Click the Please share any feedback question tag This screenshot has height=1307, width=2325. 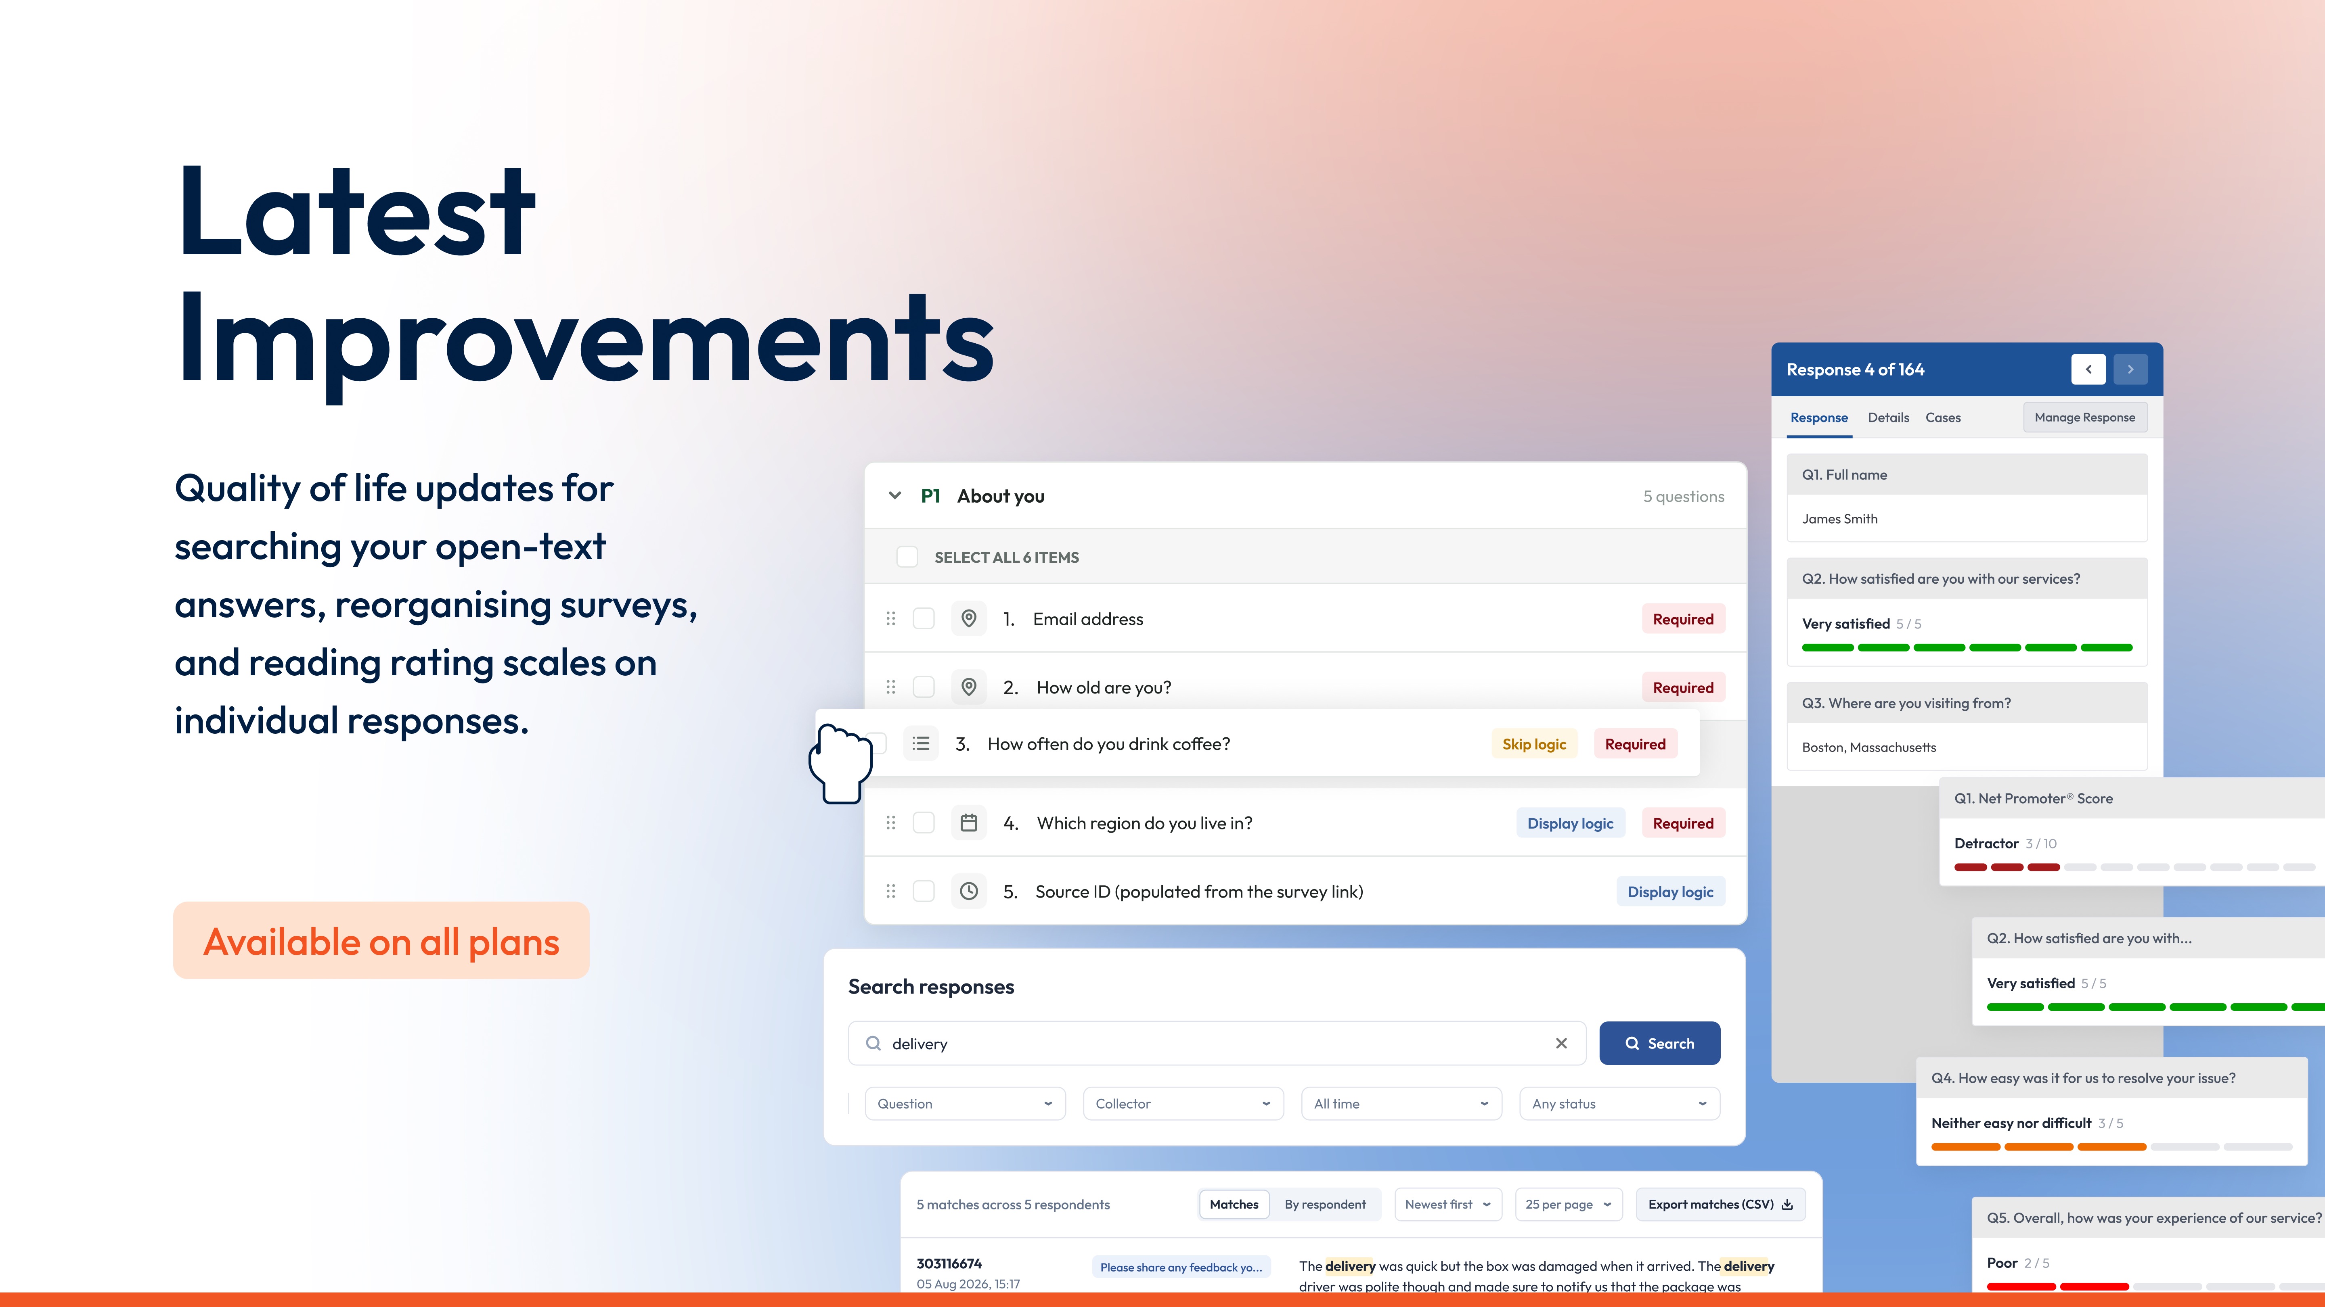[x=1181, y=1267]
